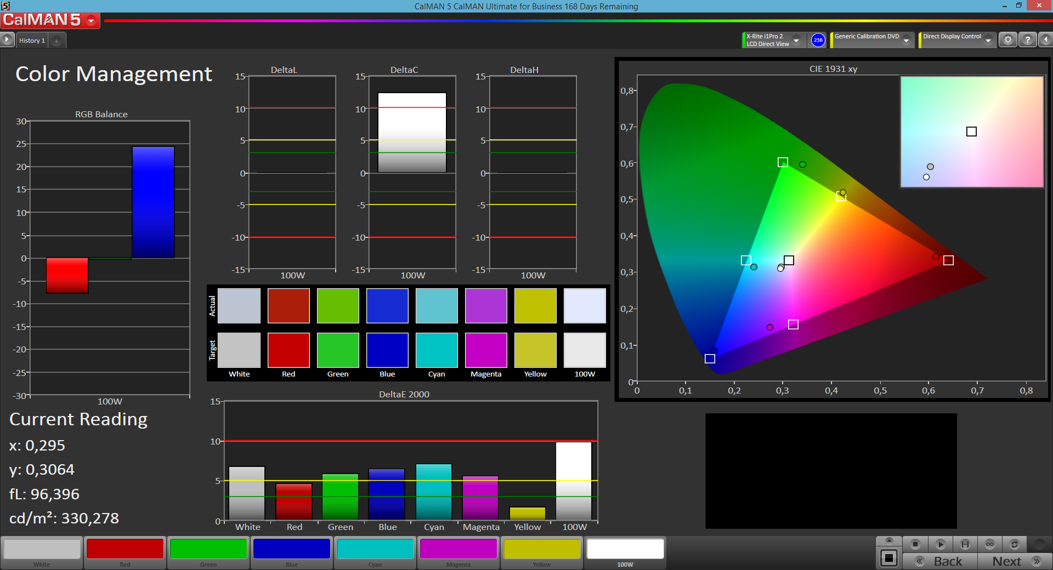Select the Green pattern button in bottom strip
1053x570 pixels.
(208, 552)
